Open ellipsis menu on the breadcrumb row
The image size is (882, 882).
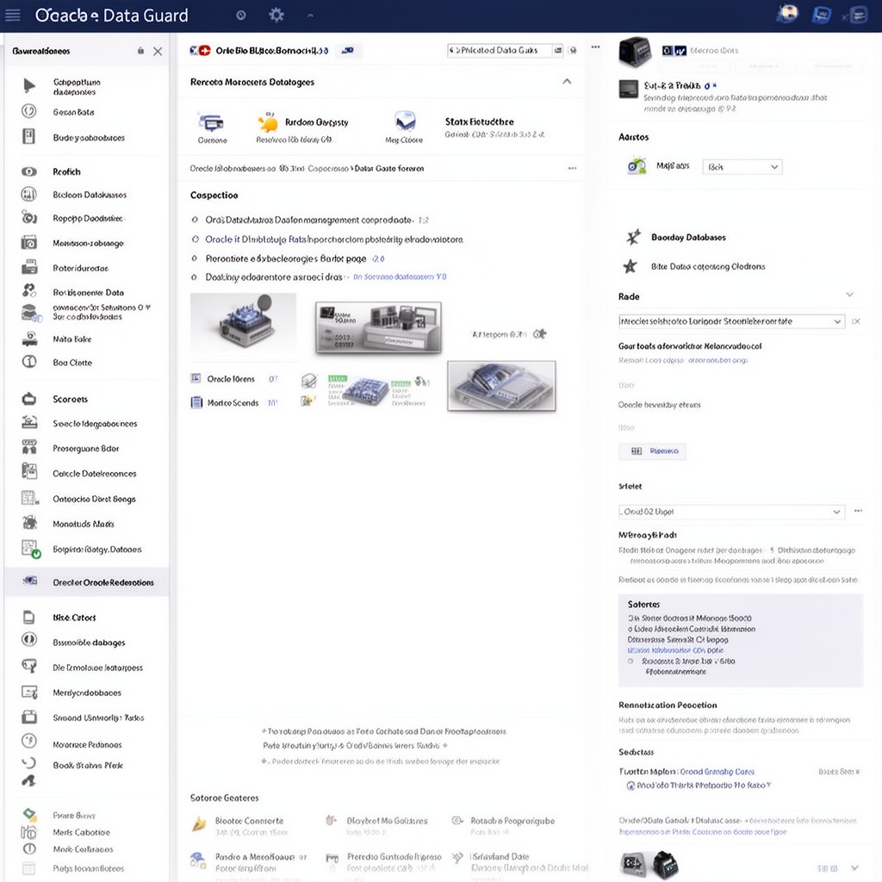coord(572,168)
